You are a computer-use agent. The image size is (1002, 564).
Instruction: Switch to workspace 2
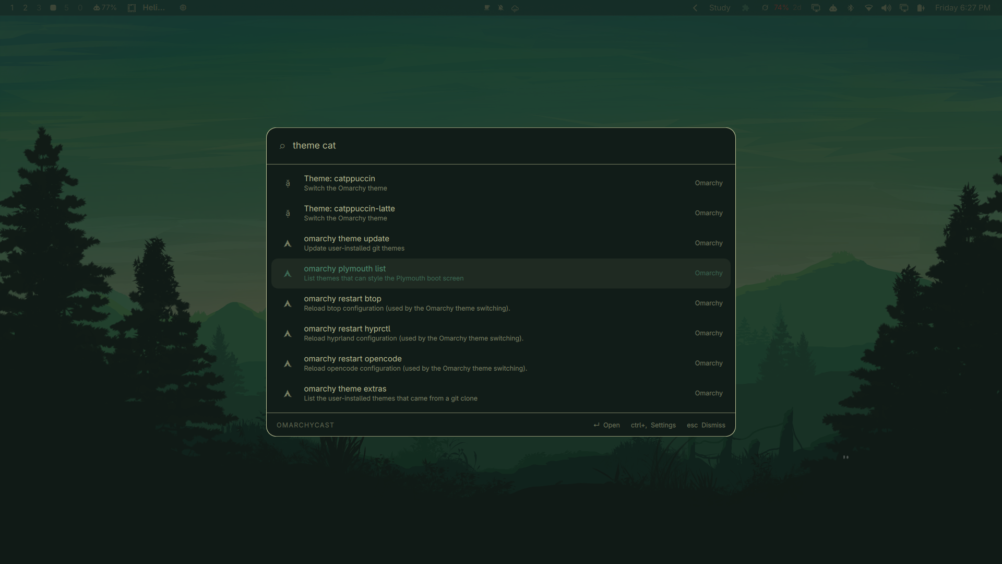tap(25, 8)
